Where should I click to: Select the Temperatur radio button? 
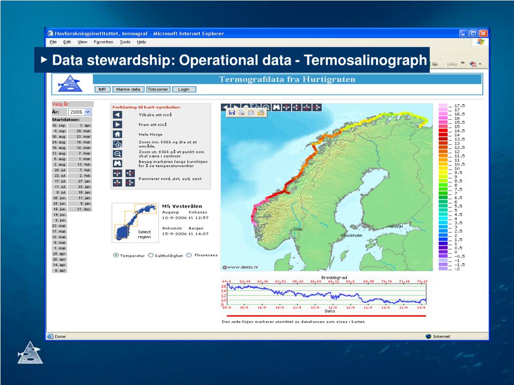[116, 255]
